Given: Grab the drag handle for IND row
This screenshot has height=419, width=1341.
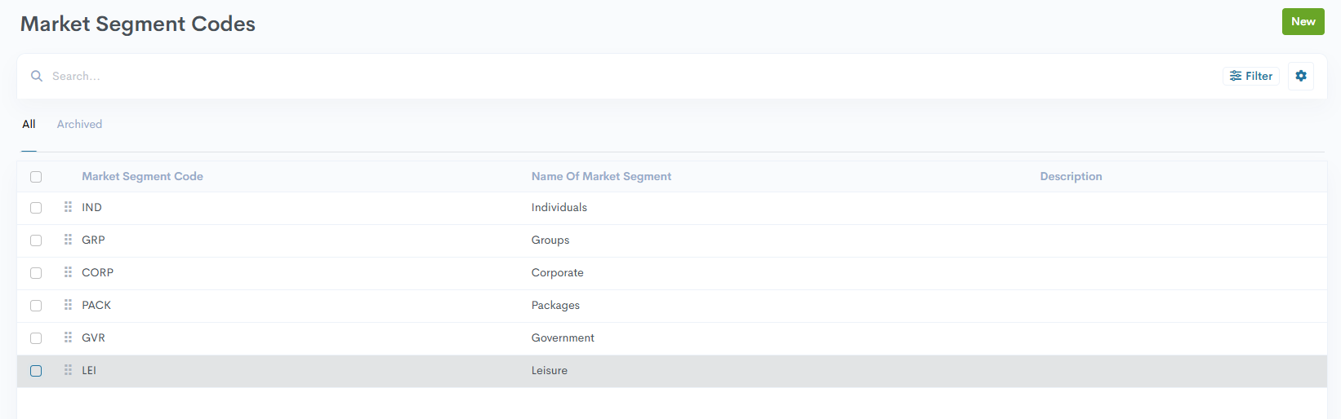Looking at the screenshot, I should pyautogui.click(x=68, y=207).
